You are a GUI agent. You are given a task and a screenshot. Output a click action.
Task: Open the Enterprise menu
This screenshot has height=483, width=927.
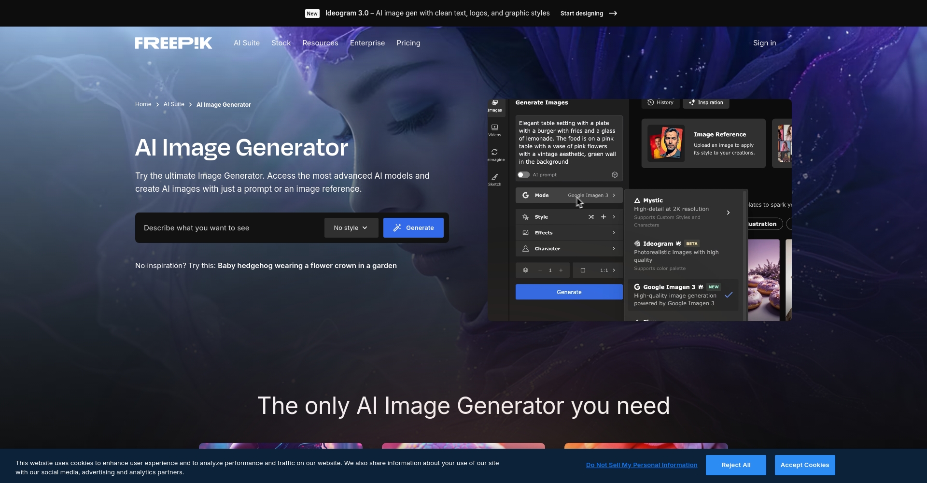(367, 43)
